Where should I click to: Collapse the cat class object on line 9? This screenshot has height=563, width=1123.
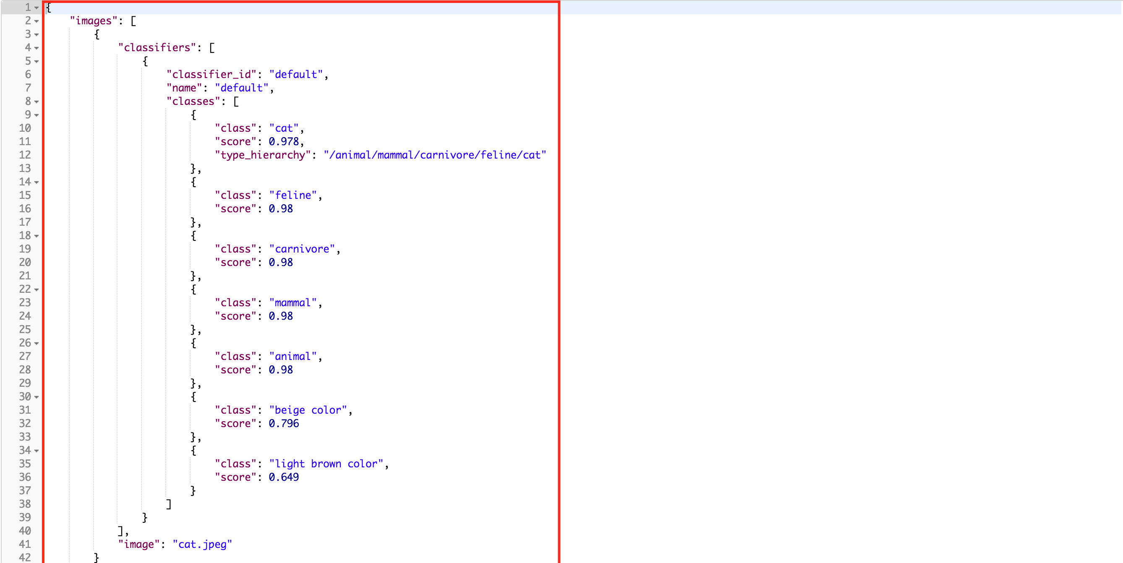click(x=37, y=115)
